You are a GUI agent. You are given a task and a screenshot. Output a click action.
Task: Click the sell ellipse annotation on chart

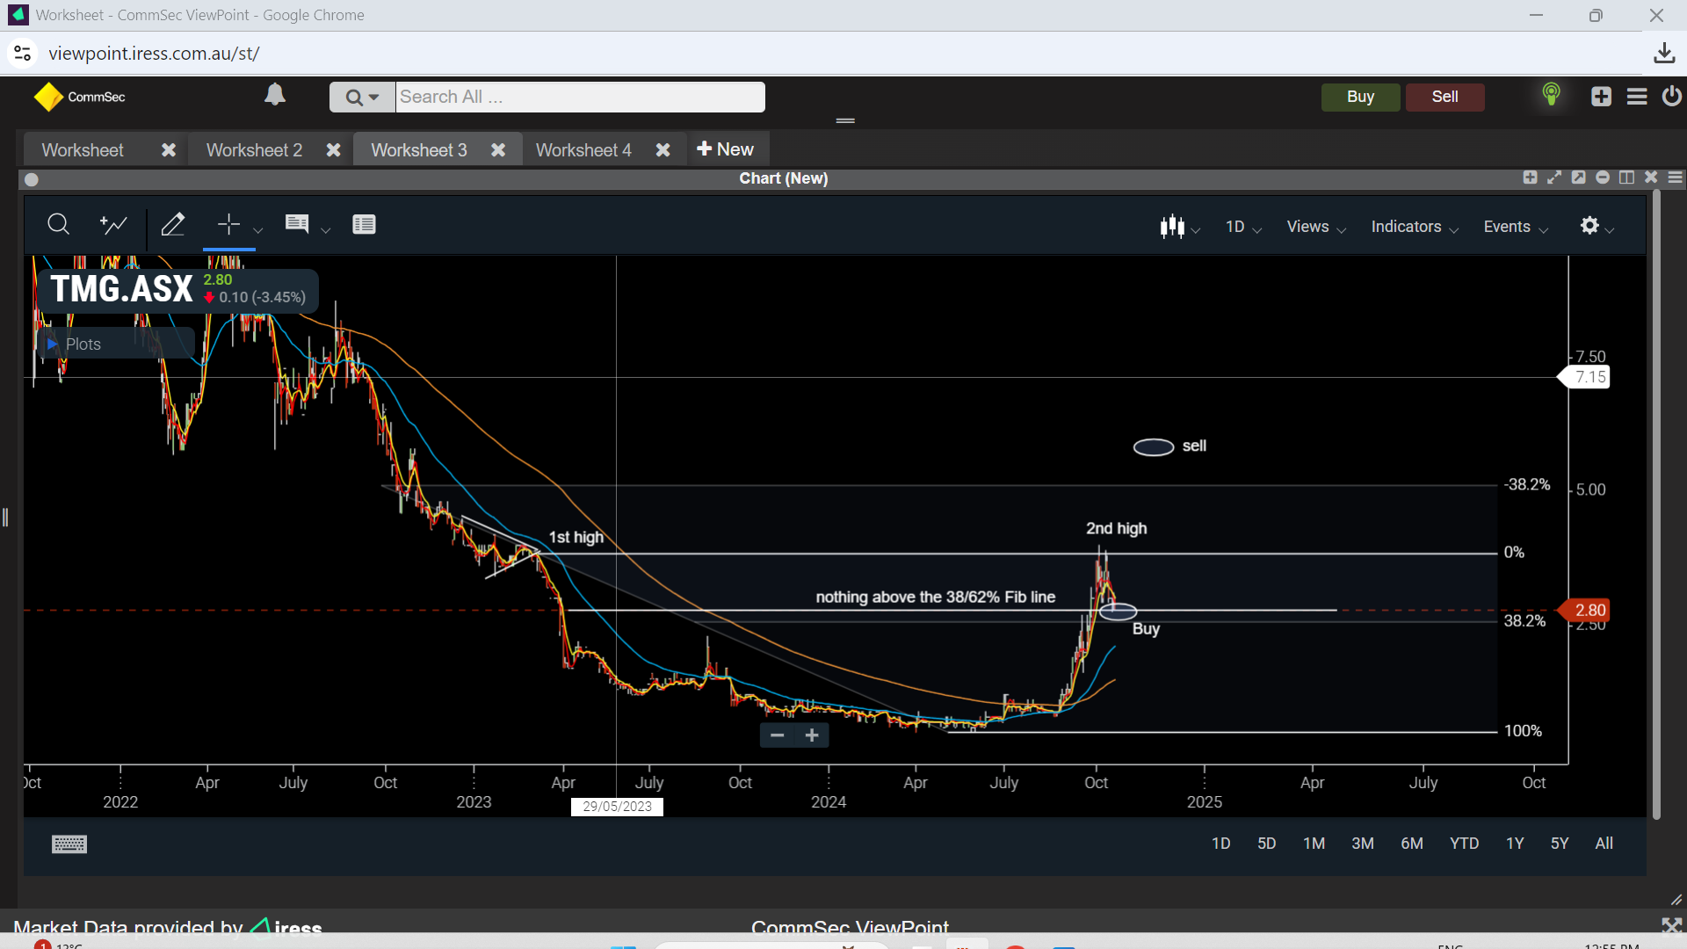tap(1154, 447)
